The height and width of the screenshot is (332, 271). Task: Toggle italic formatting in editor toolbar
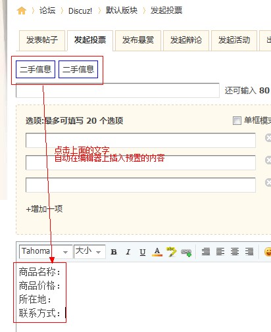[128, 252]
